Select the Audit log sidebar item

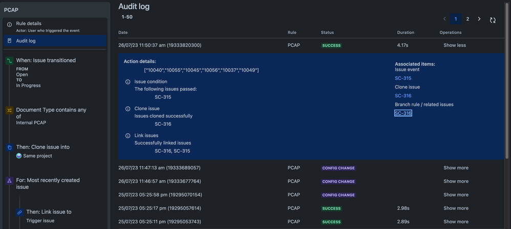55,41
